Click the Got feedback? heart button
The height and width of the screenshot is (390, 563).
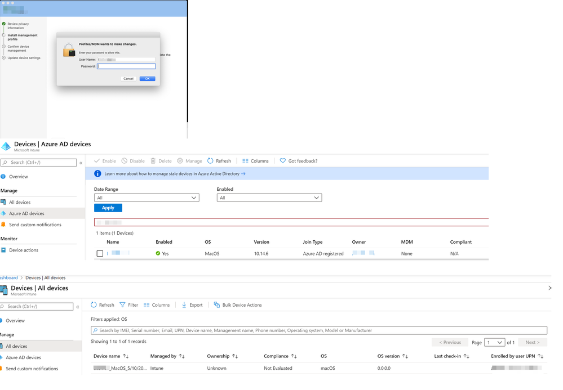pyautogui.click(x=298, y=161)
